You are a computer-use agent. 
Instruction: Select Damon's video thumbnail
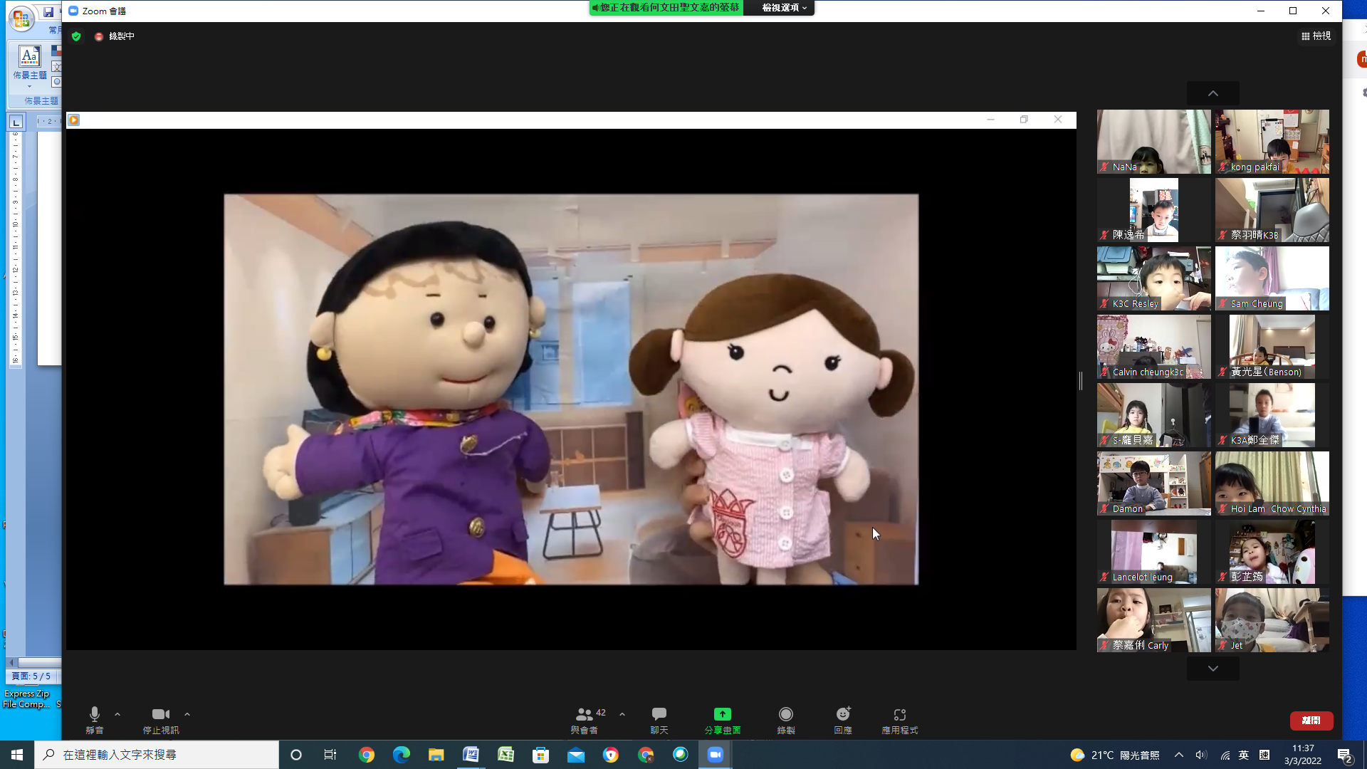1153,483
